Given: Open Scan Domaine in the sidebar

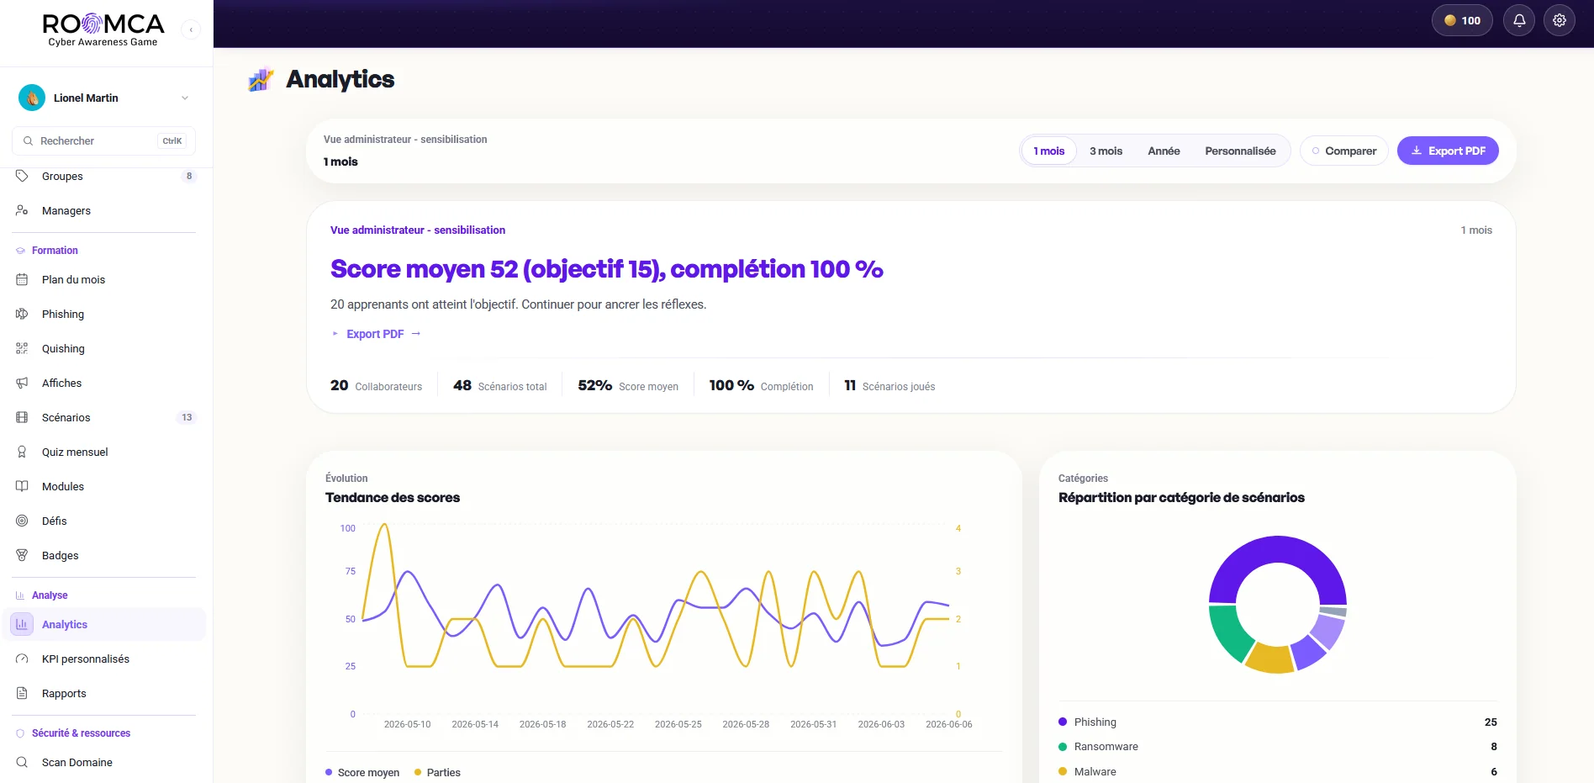Looking at the screenshot, I should click(x=103, y=762).
